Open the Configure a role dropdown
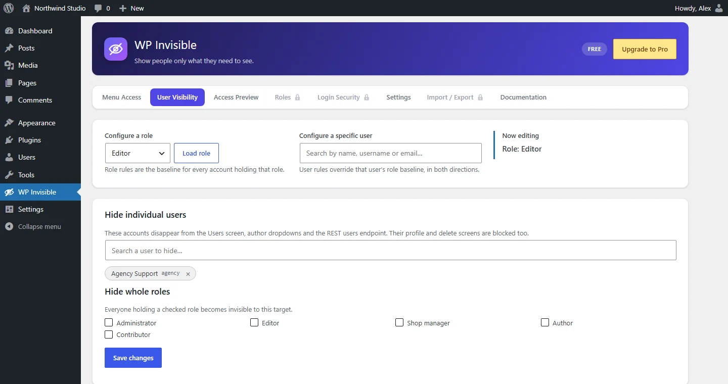Screen dimensions: 728x384 click(138, 153)
